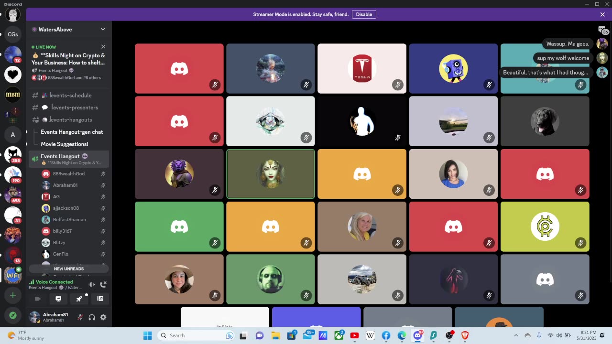Select CenFlo in voice list
The width and height of the screenshot is (612, 344).
[x=74, y=254]
